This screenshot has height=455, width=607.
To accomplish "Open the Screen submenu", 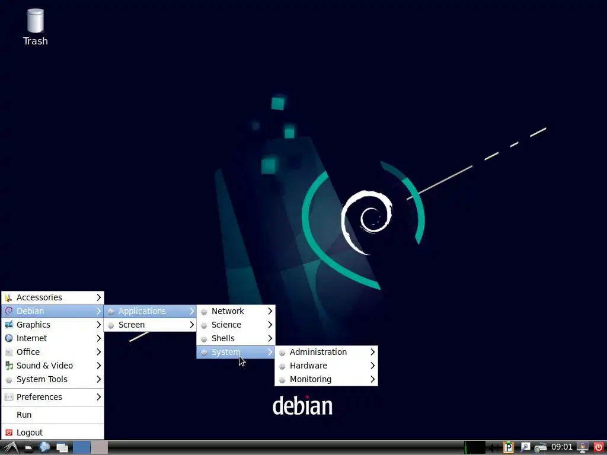I will point(150,325).
